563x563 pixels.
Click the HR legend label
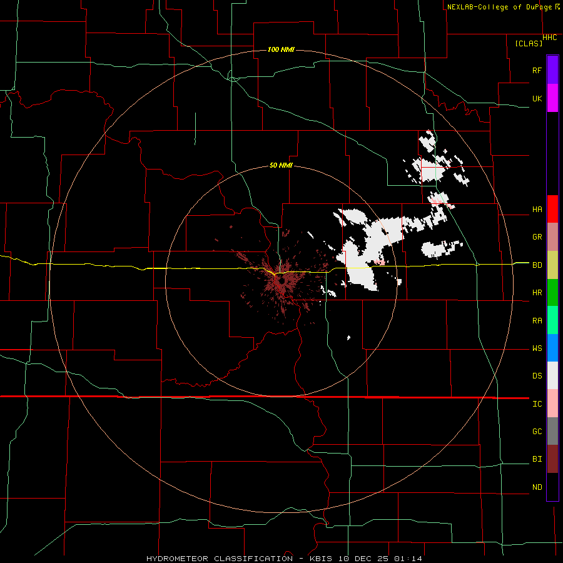[537, 293]
